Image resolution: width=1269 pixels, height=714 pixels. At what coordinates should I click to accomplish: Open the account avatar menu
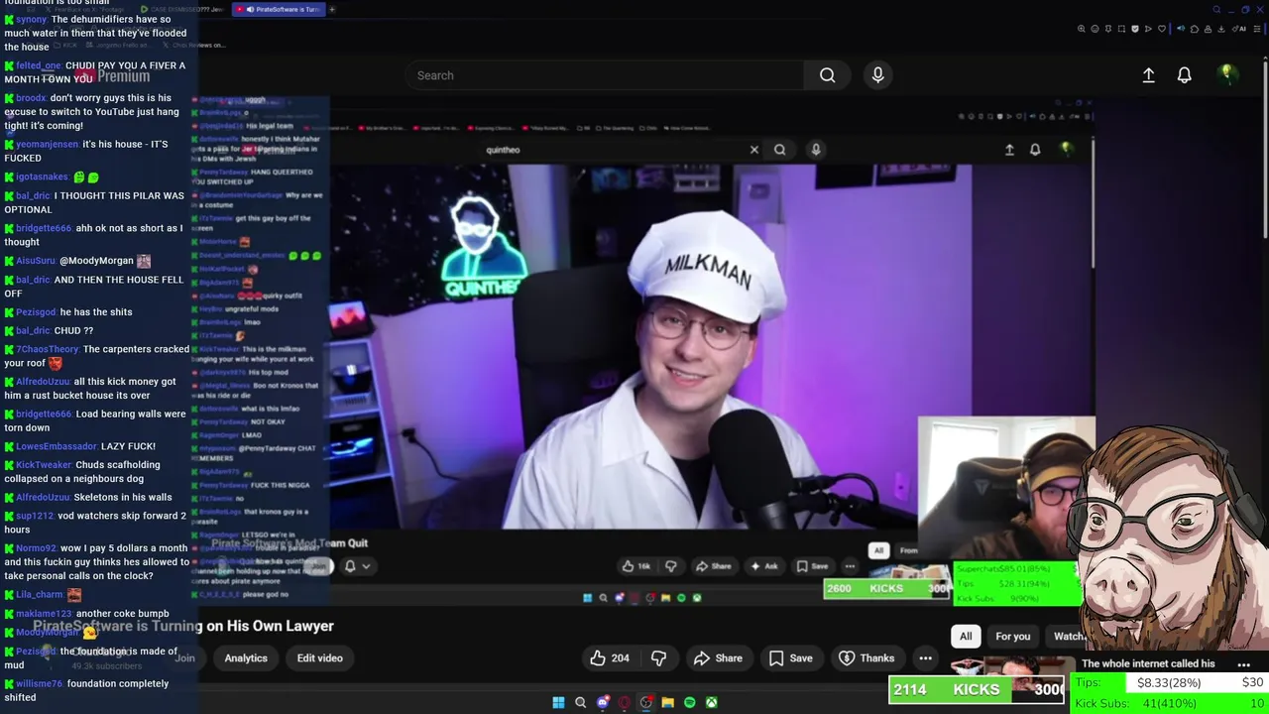coord(1226,74)
